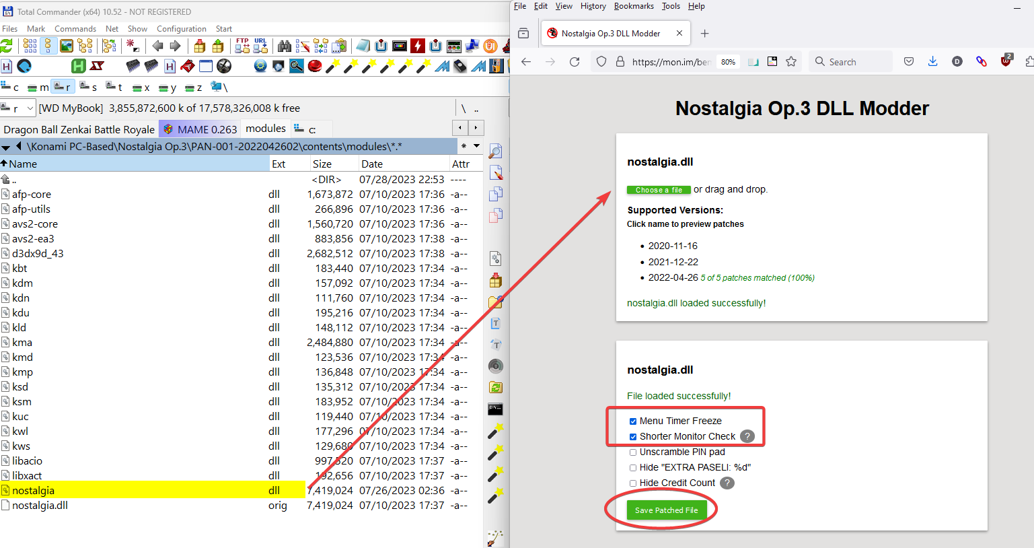Click the search-file icon in vertical button bar
Image resolution: width=1034 pixels, height=548 pixels.
496,151
